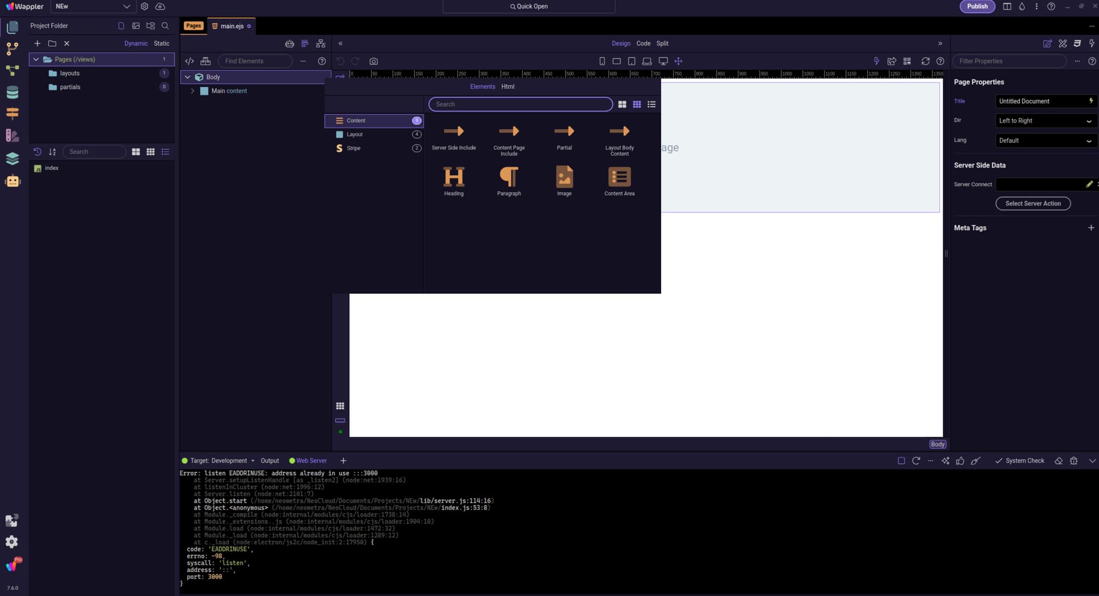Insert the Heading element
Screen dimensions: 1099x596
point(453,178)
